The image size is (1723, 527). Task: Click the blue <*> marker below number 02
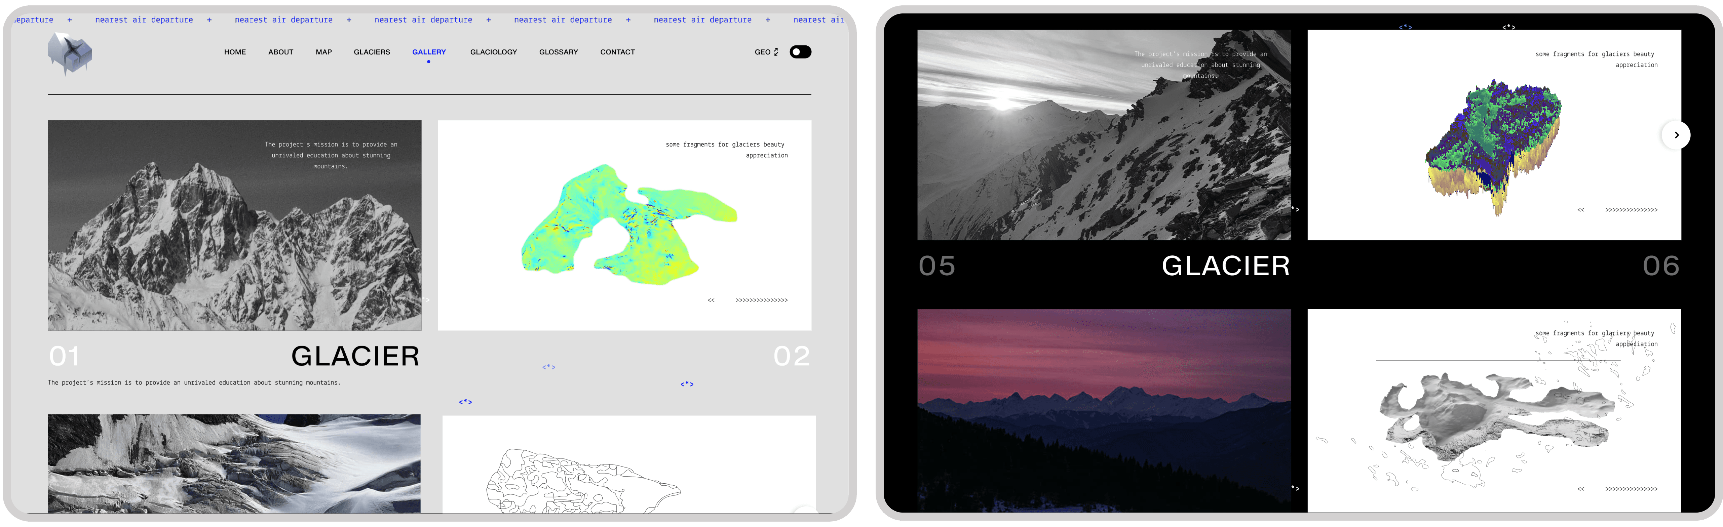tap(687, 384)
